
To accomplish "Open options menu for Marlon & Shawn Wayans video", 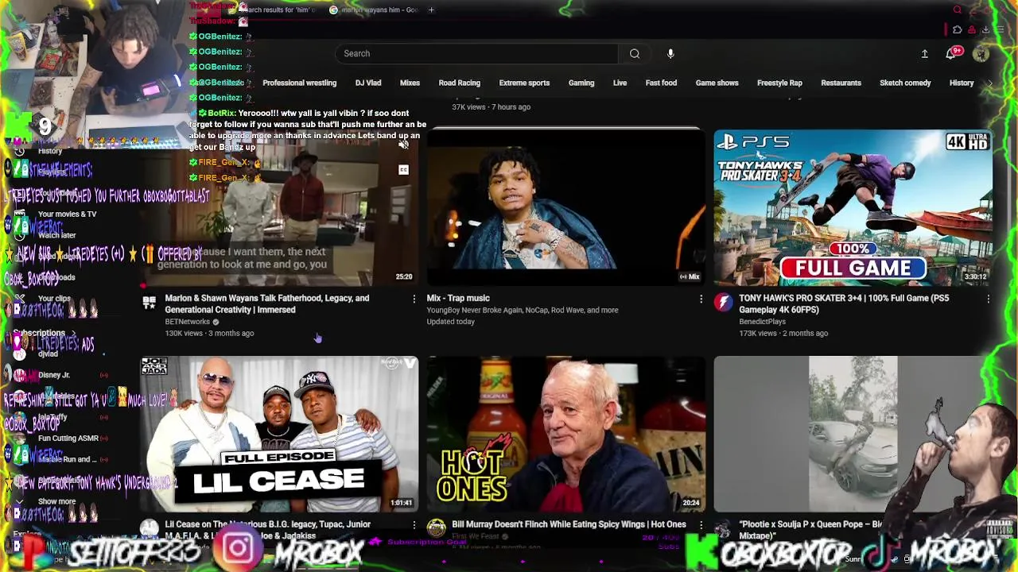I will point(414,299).
